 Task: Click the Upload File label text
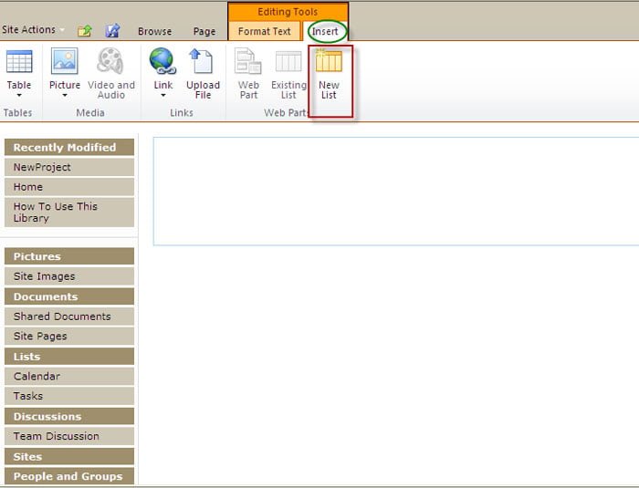tap(203, 90)
